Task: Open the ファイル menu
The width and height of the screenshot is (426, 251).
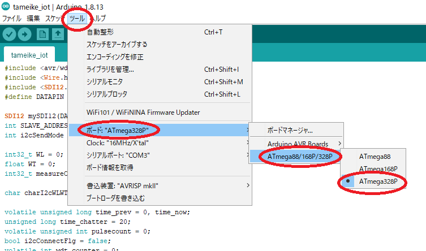Action: (x=11, y=19)
